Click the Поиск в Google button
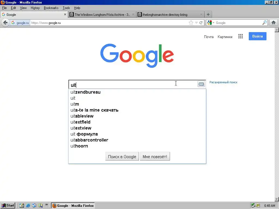This screenshot has height=209, width=279. coord(122,156)
